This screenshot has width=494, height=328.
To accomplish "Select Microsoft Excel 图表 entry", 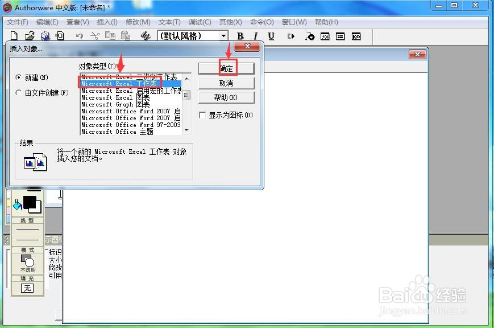I will pos(131,97).
